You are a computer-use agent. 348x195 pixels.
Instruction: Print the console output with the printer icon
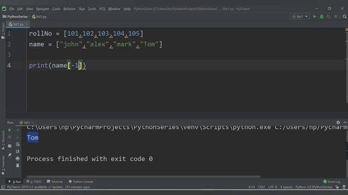pos(17,159)
